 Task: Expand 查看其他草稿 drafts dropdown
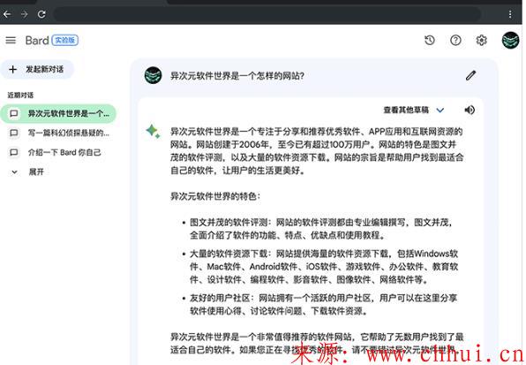click(414, 110)
